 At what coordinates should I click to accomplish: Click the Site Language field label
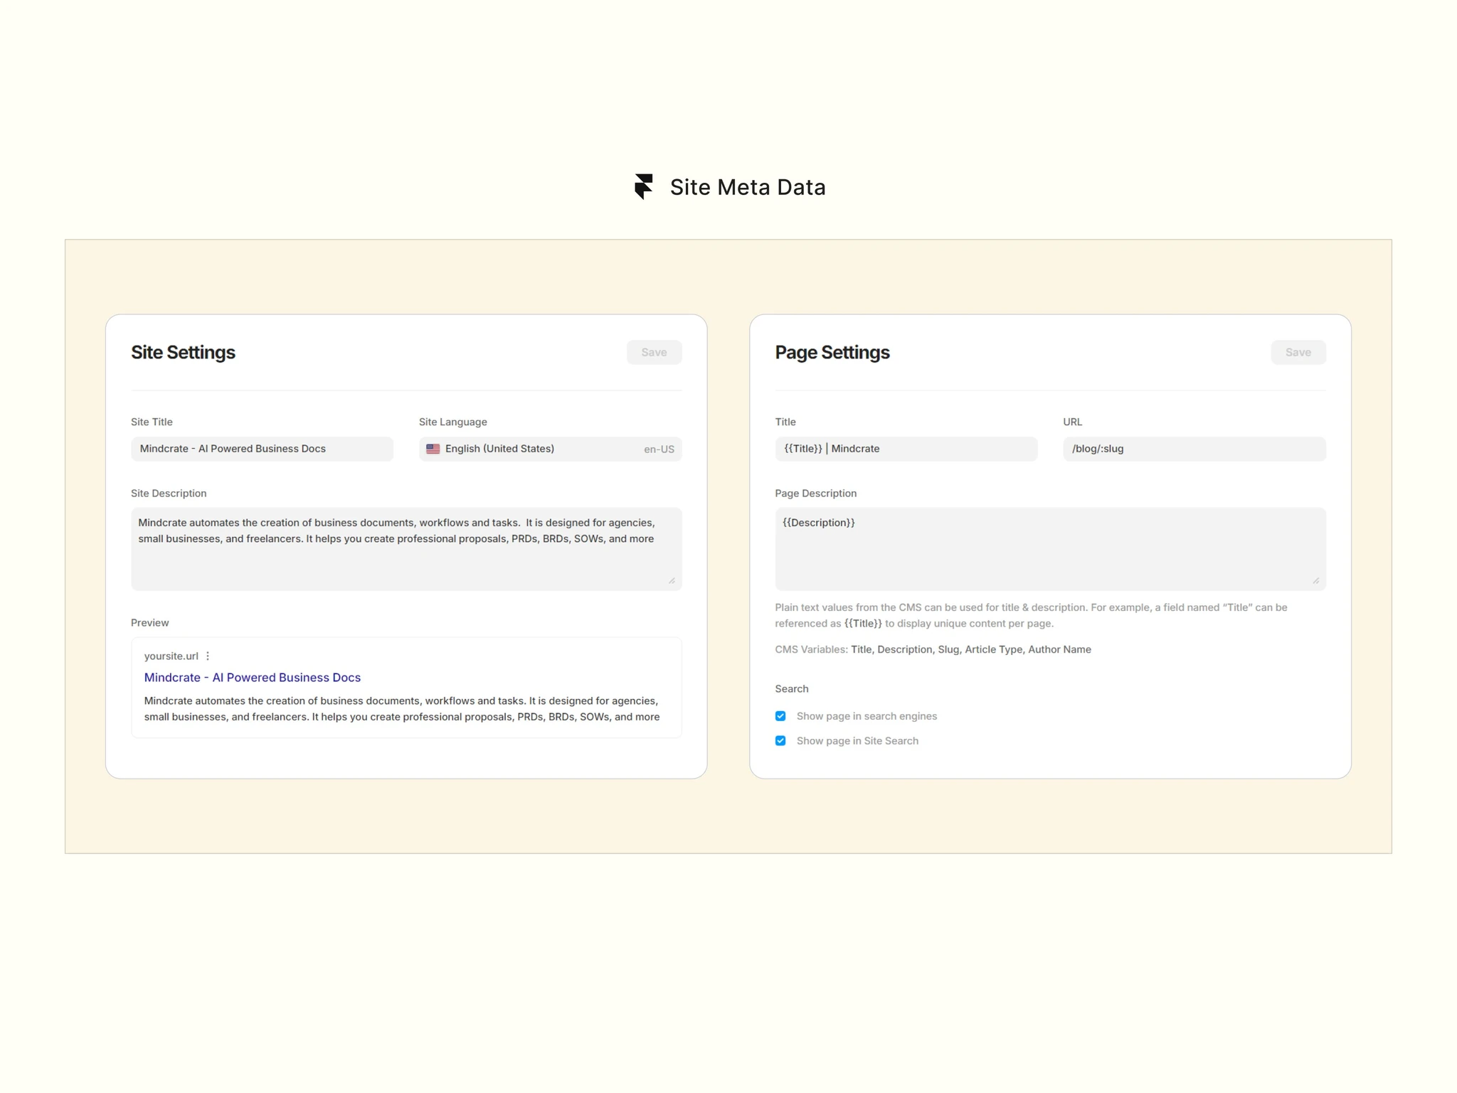(452, 422)
